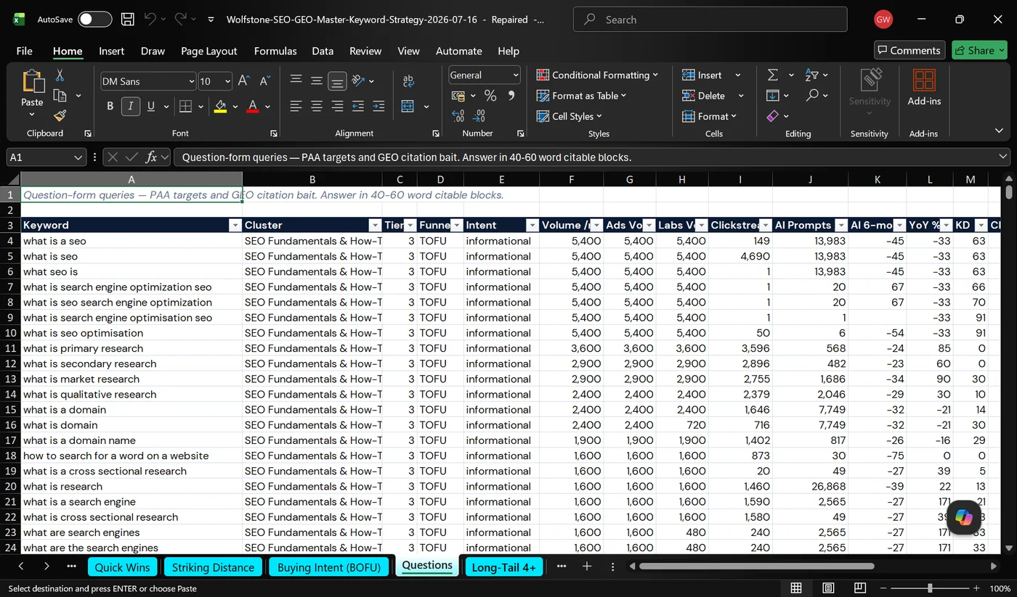Click the Decrease Decimal icon

pos(479,116)
